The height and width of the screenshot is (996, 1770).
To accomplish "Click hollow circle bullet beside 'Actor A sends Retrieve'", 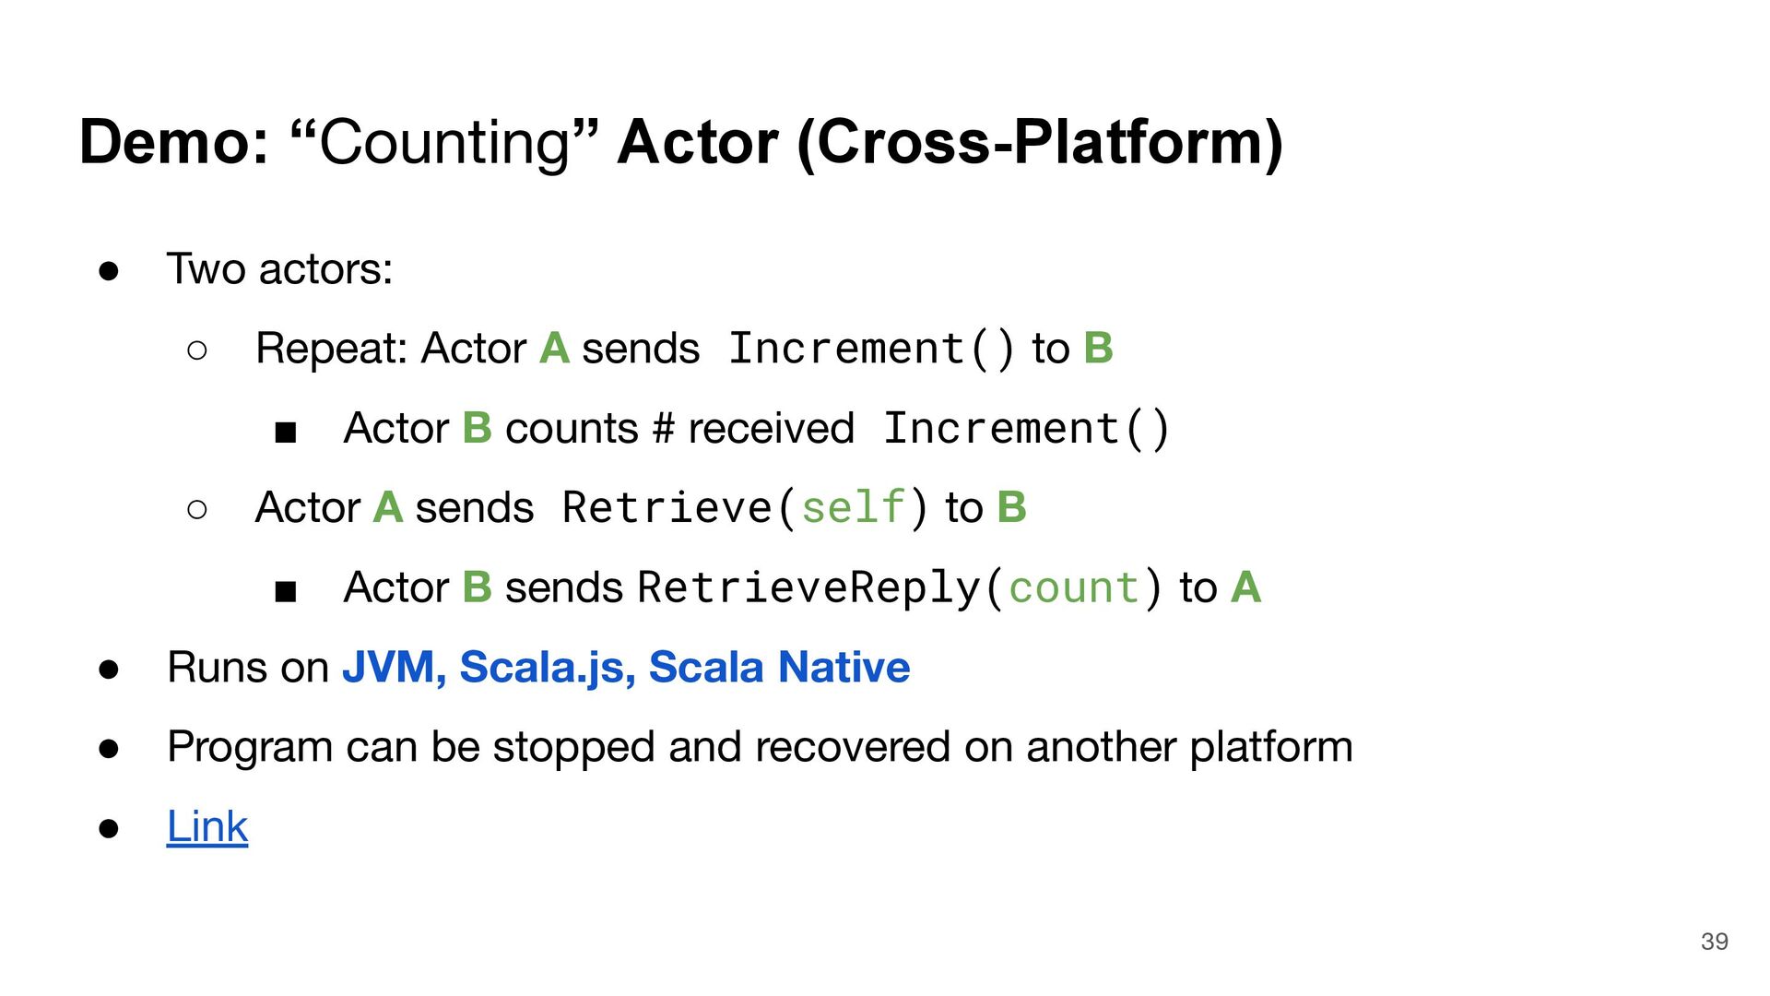I will point(197,509).
